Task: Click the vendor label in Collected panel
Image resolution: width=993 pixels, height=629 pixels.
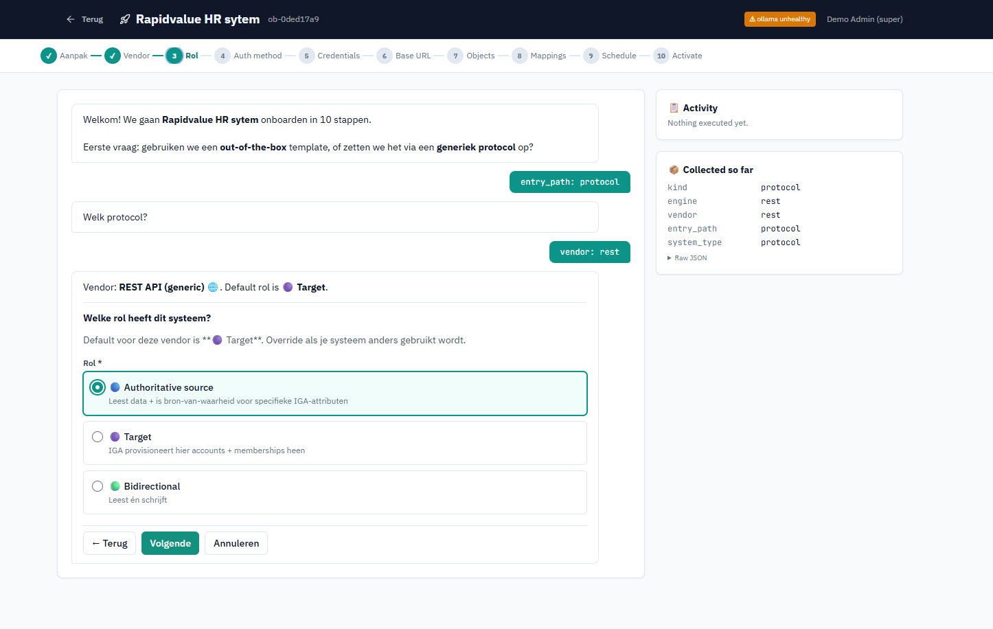Action: point(682,215)
